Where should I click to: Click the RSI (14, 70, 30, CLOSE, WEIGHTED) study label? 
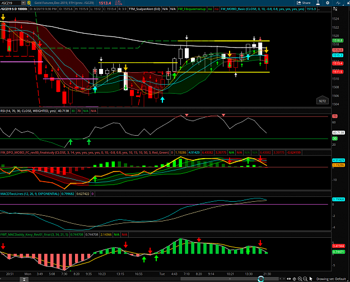coord(28,111)
